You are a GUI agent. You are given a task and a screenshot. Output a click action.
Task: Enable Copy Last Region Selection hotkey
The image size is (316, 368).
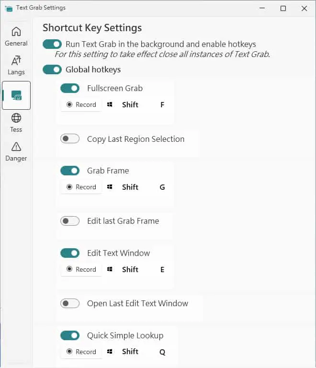(70, 138)
